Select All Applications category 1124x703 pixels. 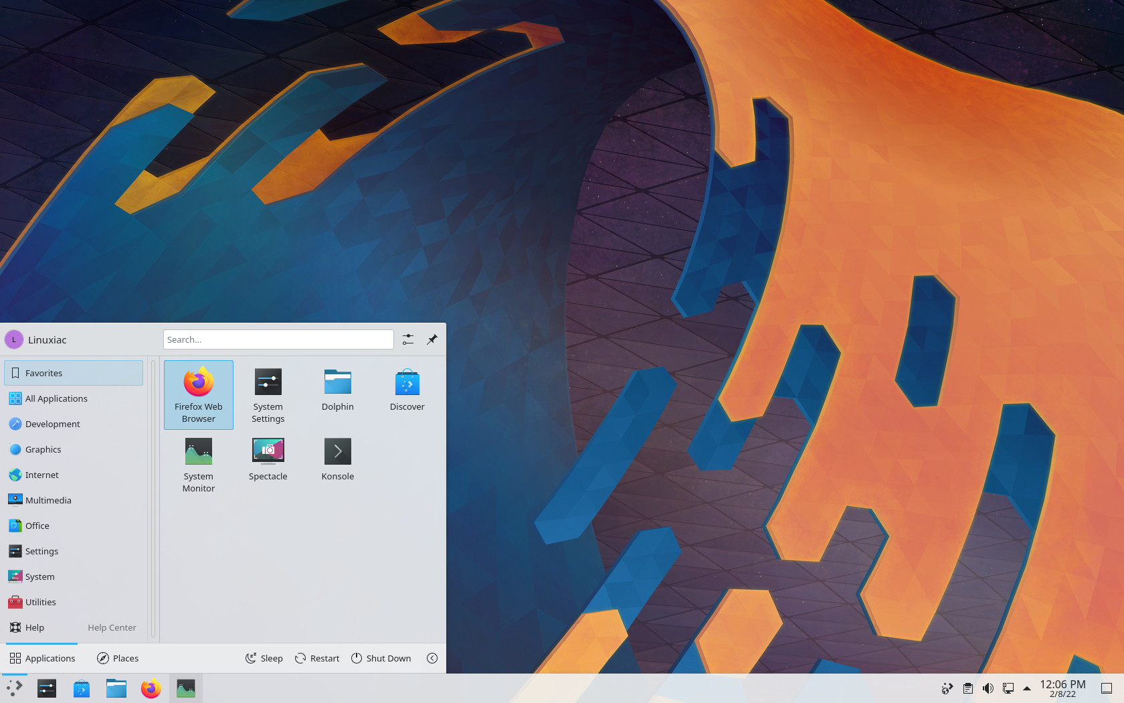tap(74, 398)
